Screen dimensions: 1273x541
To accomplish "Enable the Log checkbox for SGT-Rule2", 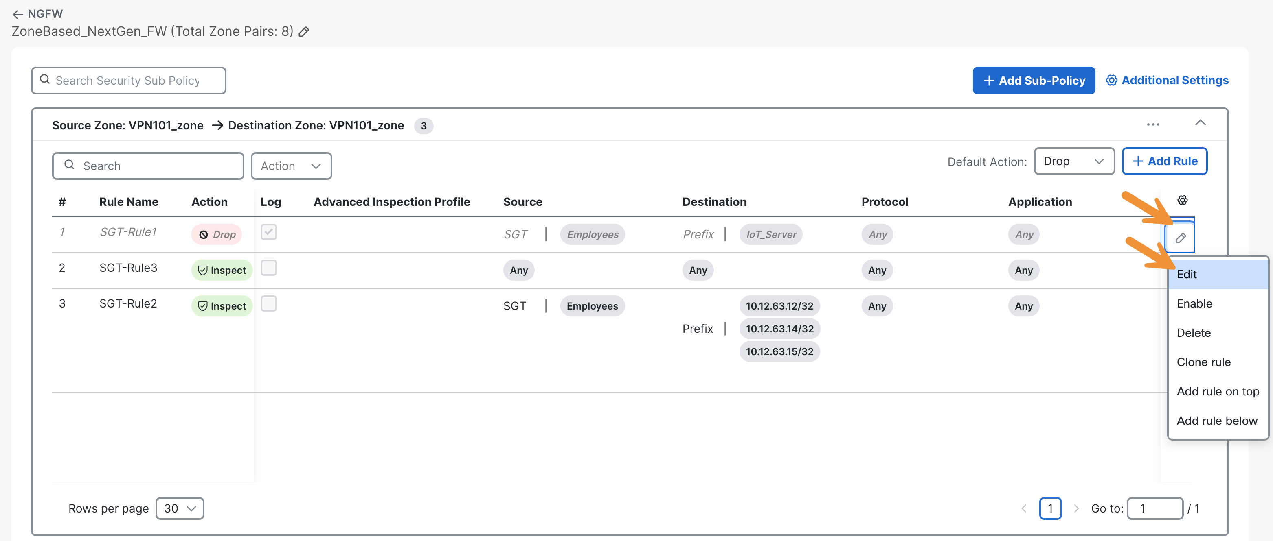I will 268,303.
